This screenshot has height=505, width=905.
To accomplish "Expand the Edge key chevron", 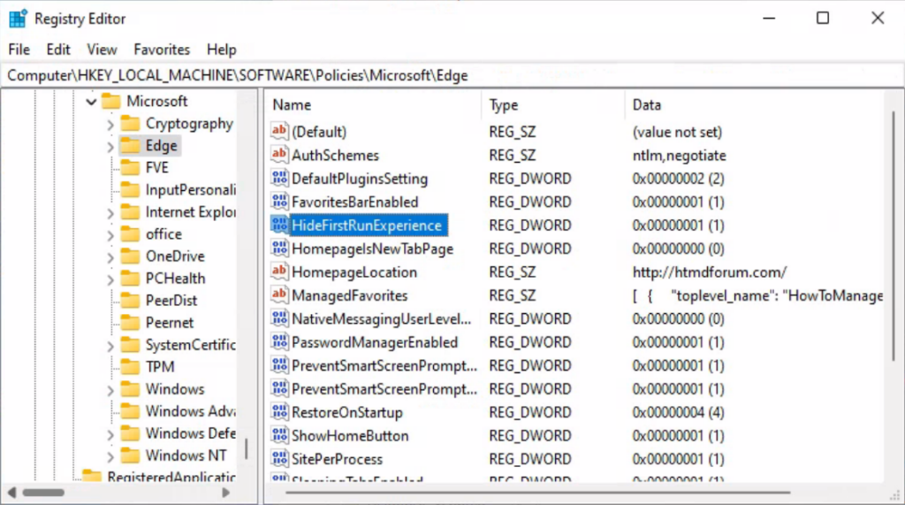I will (110, 147).
